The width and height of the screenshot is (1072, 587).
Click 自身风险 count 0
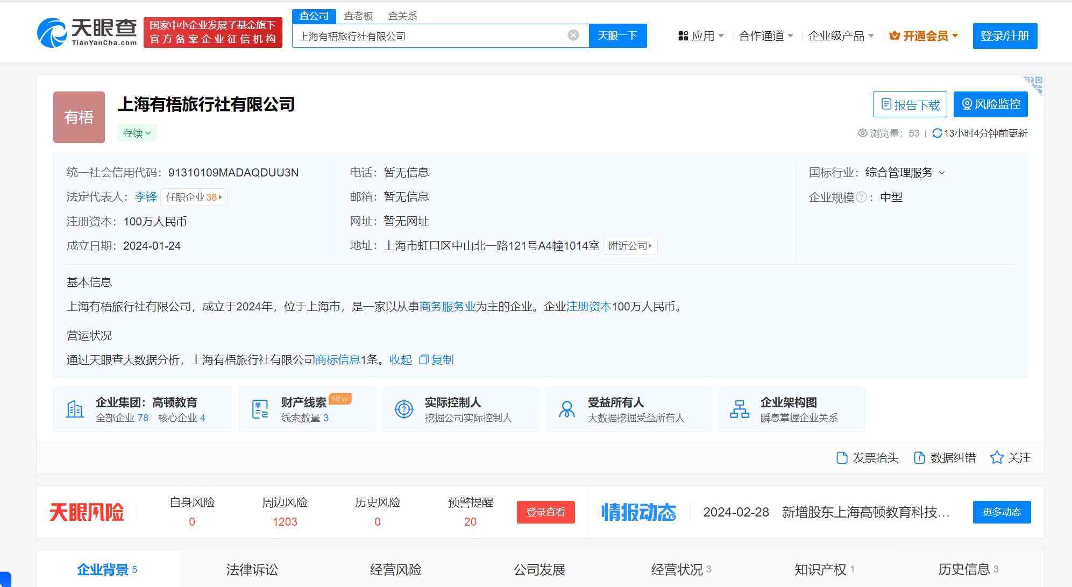click(x=192, y=522)
